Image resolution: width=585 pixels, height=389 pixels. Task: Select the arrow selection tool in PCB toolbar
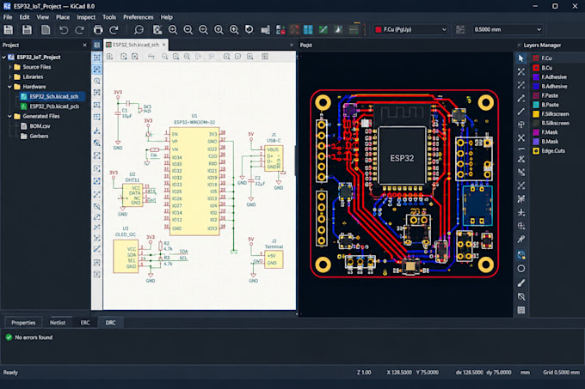tap(521, 58)
